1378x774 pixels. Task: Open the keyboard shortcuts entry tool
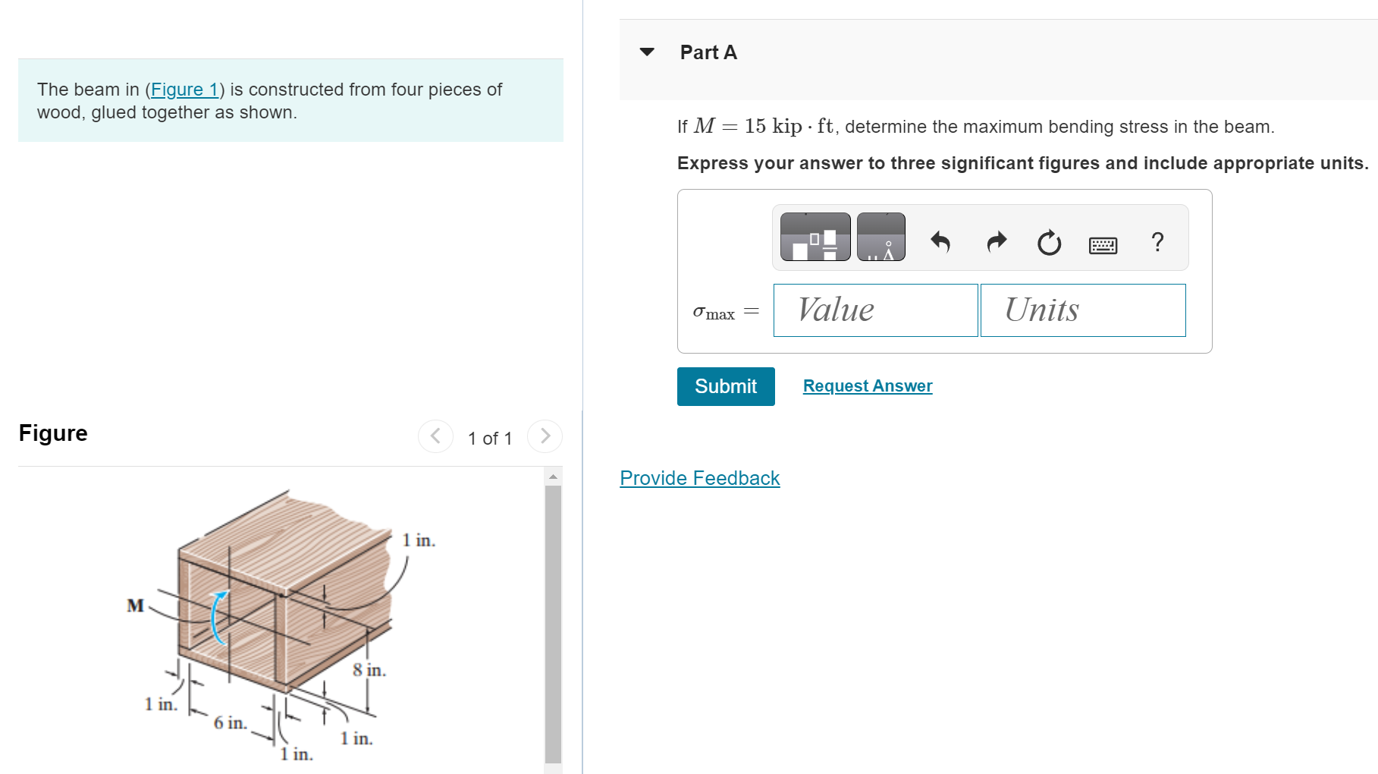(x=1103, y=244)
